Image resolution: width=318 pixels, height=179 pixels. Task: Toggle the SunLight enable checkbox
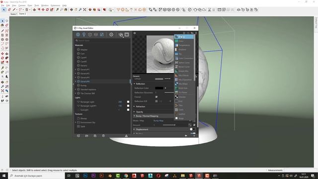[x=128, y=110]
